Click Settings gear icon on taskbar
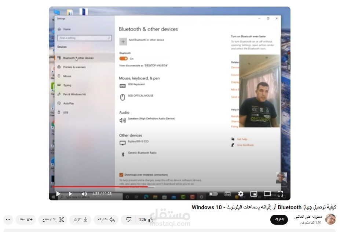The image size is (340, 232). (201, 197)
